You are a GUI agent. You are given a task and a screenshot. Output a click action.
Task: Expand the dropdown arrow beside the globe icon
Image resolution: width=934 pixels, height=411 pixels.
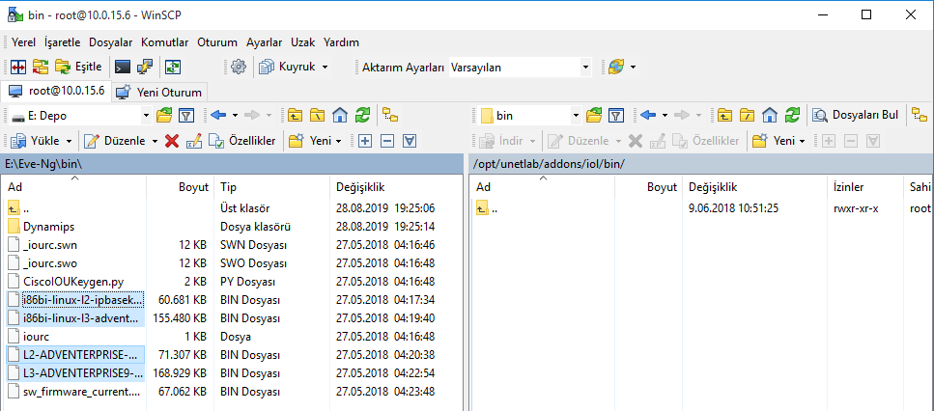(x=632, y=68)
